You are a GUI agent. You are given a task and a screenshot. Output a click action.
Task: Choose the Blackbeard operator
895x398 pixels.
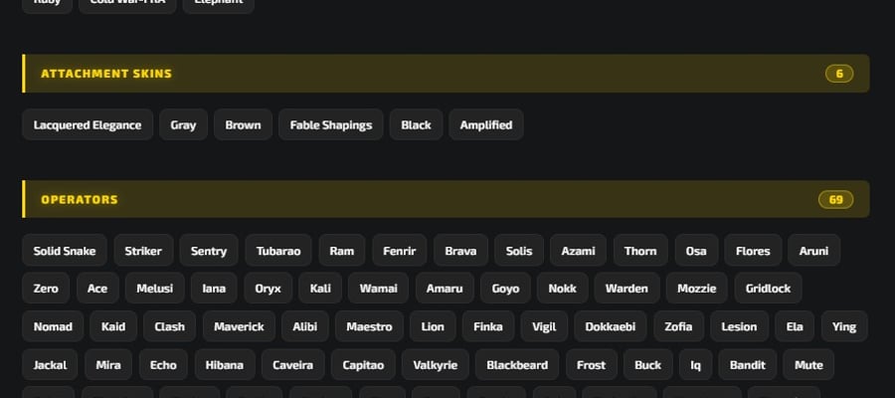pyautogui.click(x=517, y=365)
